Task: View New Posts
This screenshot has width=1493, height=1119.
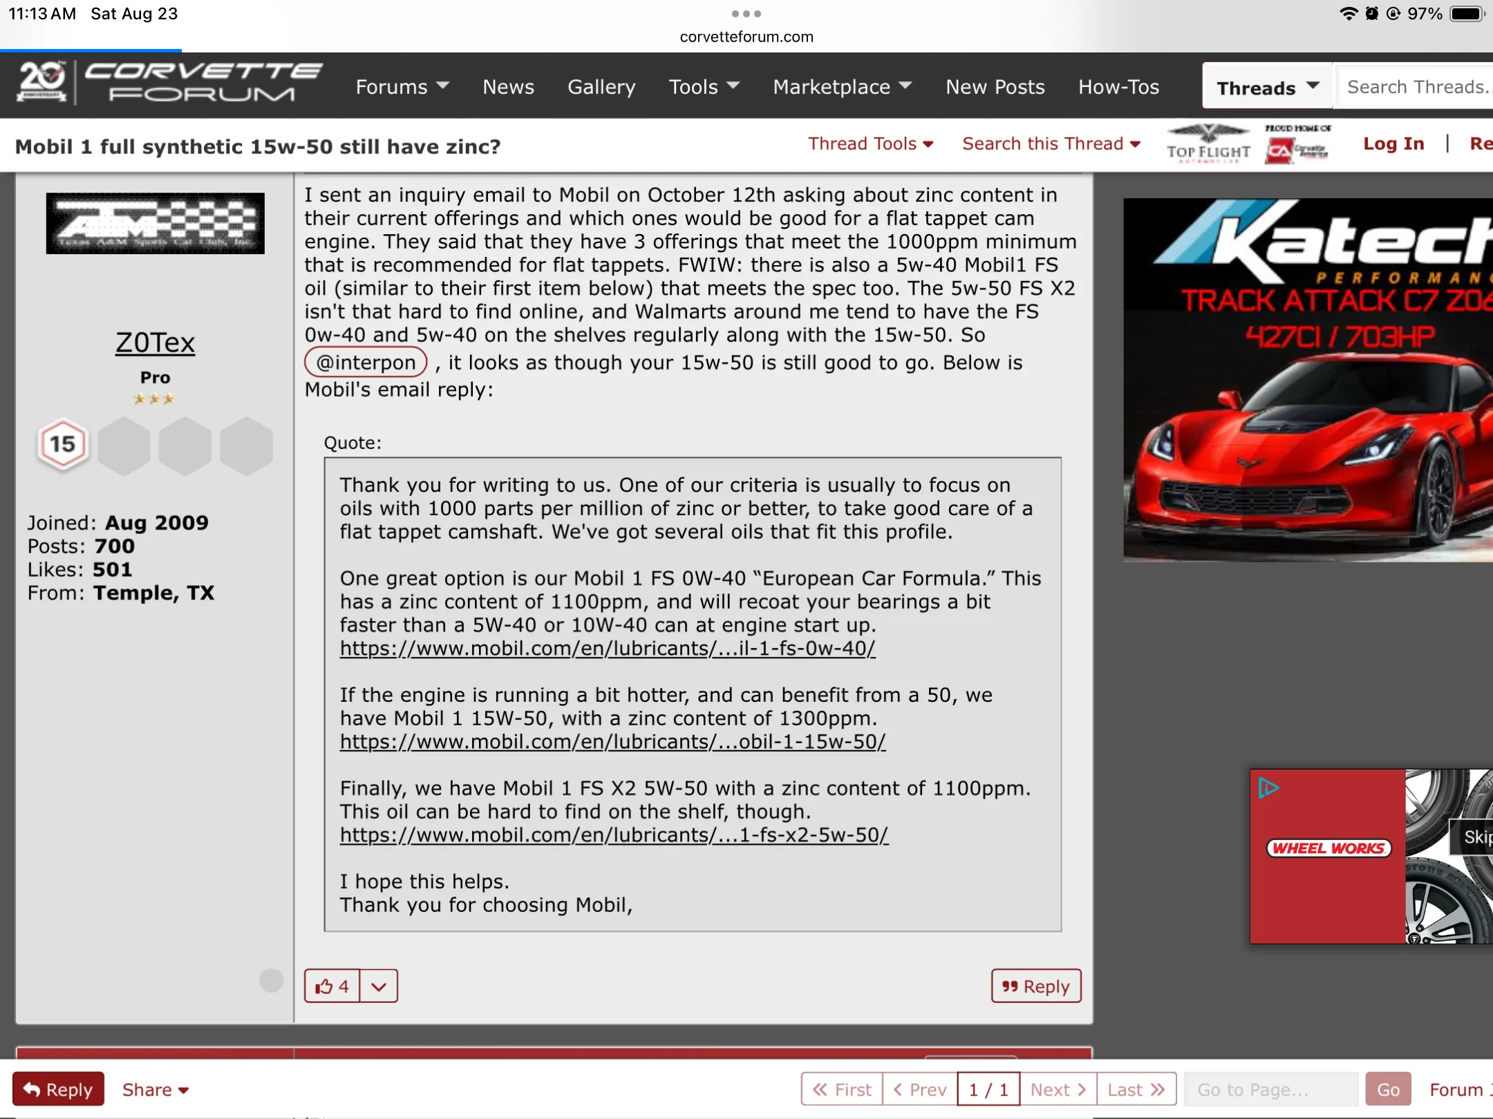Action: (x=995, y=87)
